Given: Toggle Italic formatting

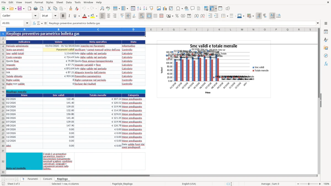Looking at the screenshot, I should [69, 16].
